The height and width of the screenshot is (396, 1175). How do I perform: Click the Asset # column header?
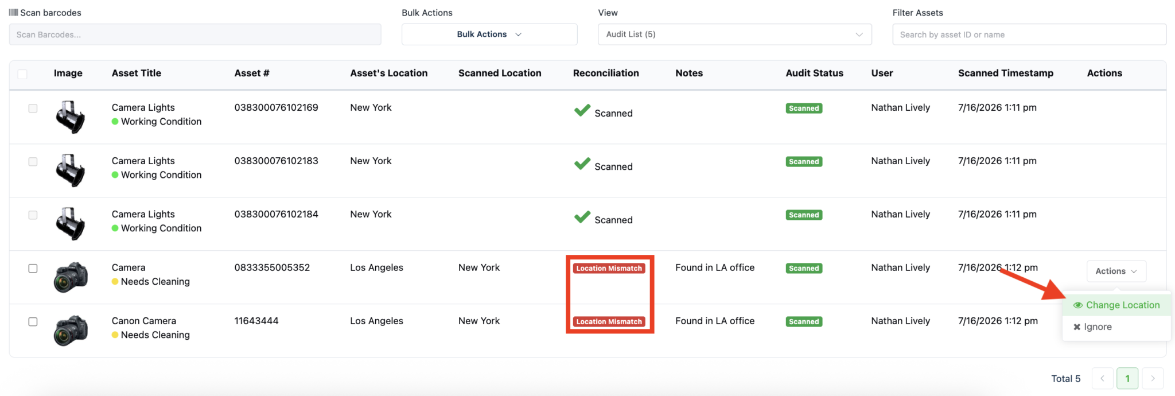pyautogui.click(x=252, y=73)
